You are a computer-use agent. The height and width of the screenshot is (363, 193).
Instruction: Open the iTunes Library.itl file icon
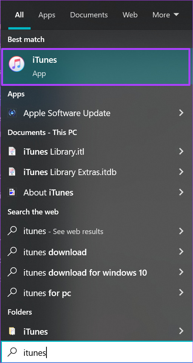tap(12, 152)
